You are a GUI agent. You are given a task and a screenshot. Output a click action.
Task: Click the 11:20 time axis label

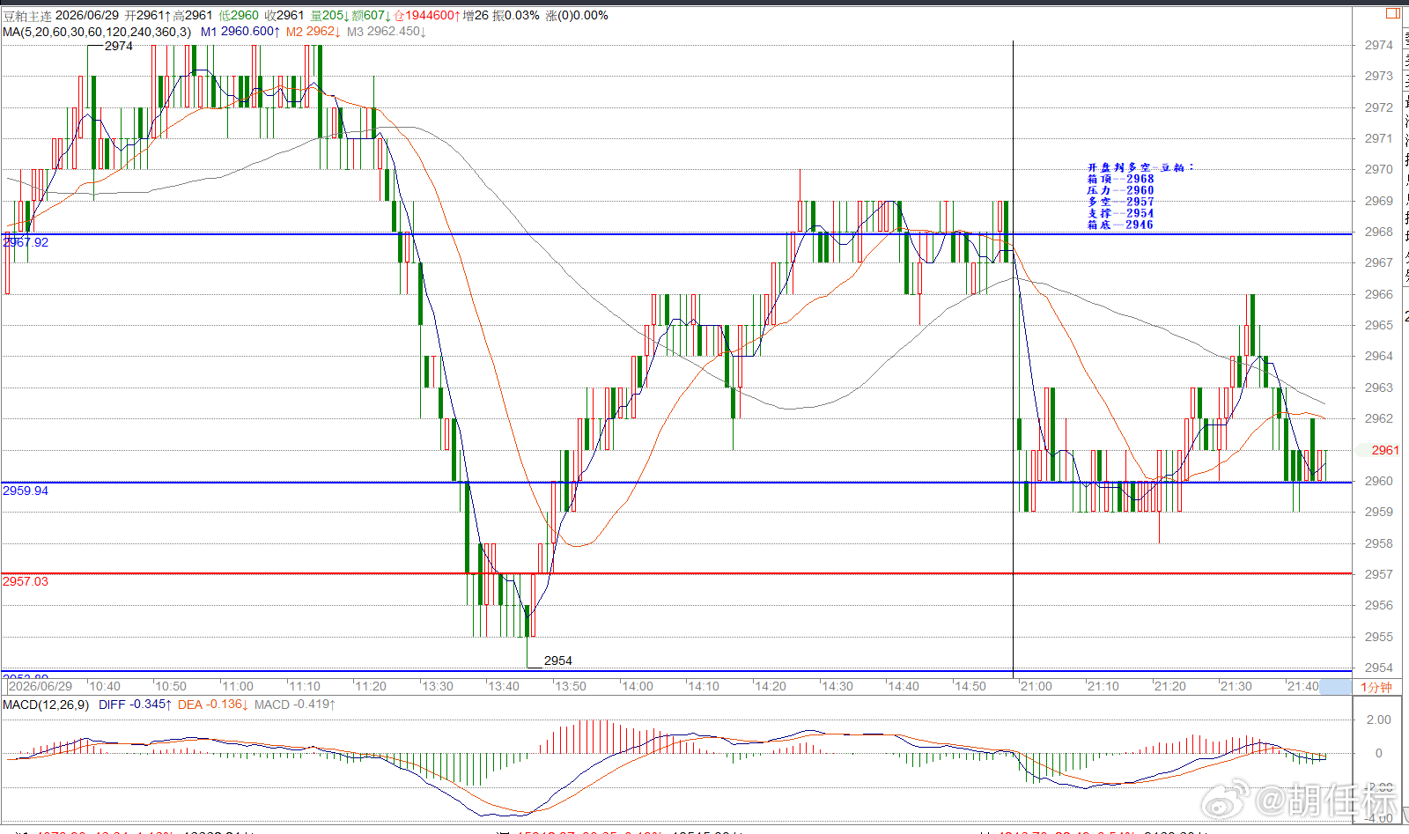tap(371, 687)
